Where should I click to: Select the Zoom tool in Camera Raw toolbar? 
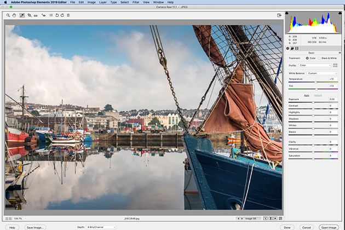point(8,15)
